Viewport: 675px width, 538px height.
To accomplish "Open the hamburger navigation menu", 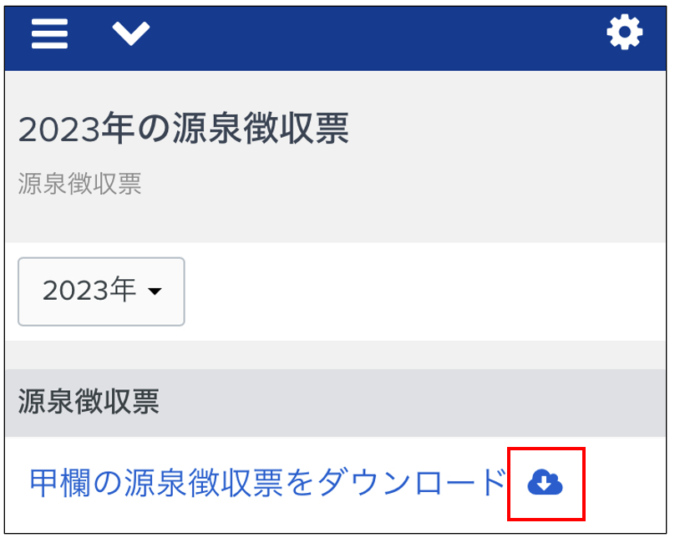I will click(49, 33).
